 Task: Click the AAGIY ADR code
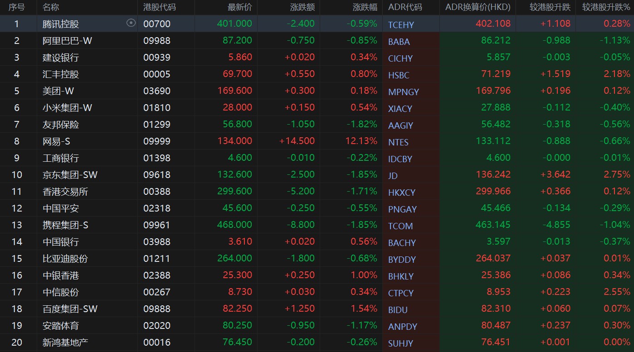(400, 125)
